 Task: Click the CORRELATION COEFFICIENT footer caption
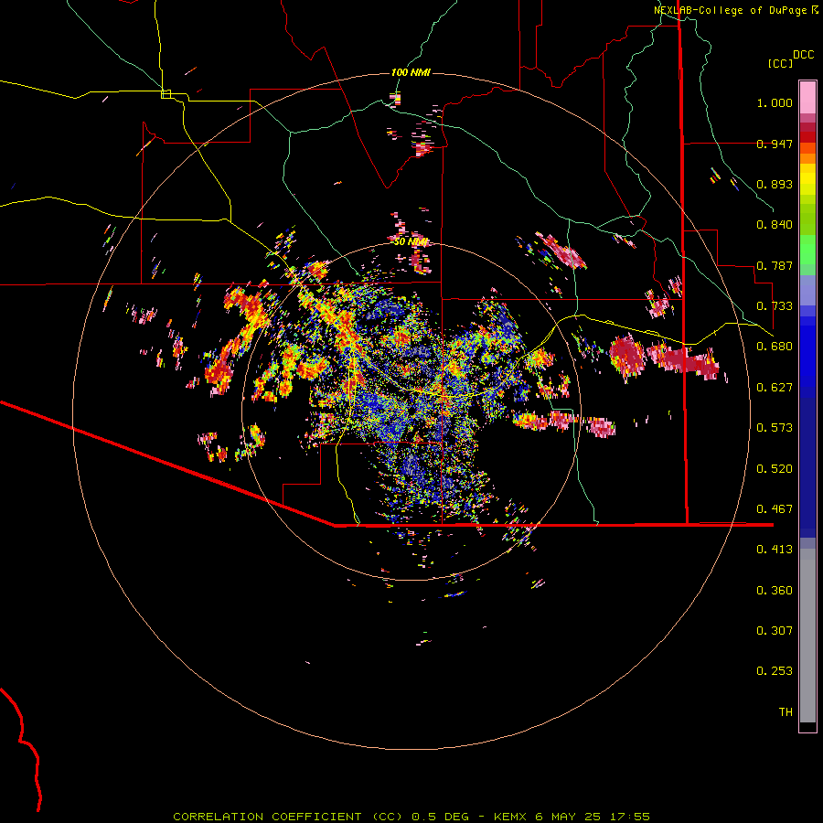[x=411, y=817]
